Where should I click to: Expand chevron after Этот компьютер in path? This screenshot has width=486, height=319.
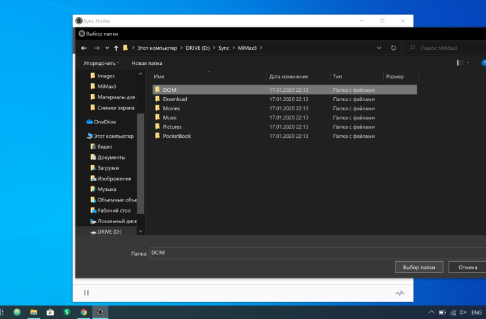(x=181, y=48)
